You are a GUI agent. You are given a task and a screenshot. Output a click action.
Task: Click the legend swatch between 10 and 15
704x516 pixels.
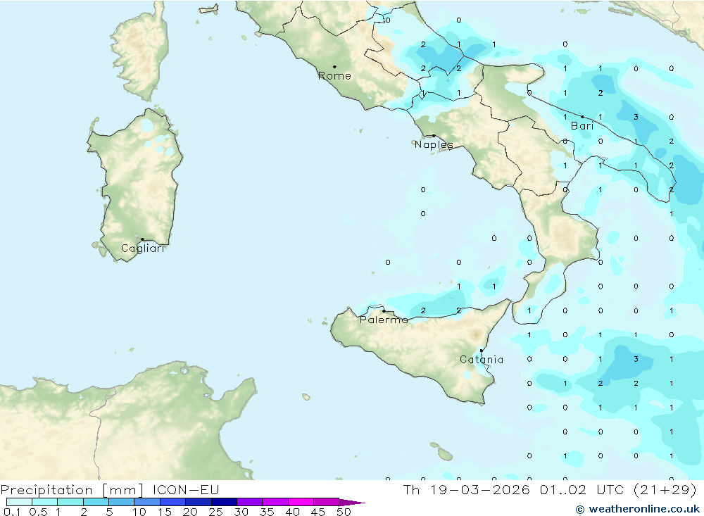point(147,502)
